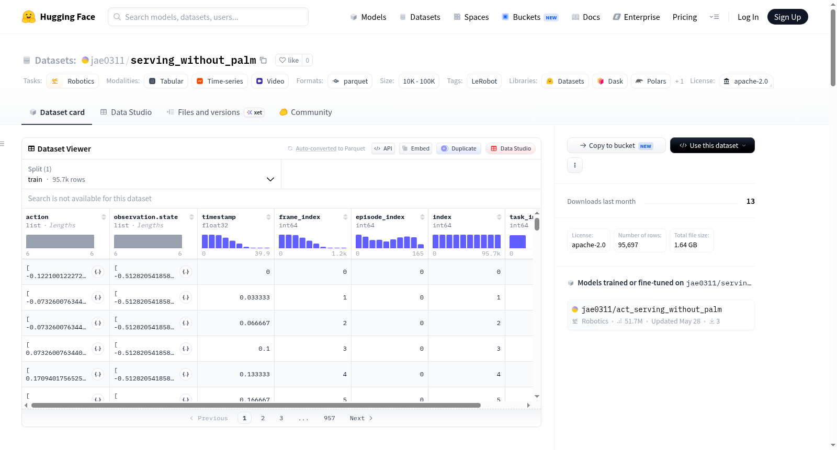The image size is (837, 450).
Task: Expand observation.state JSON in the 0.1 timestamp row
Action: (x=186, y=349)
